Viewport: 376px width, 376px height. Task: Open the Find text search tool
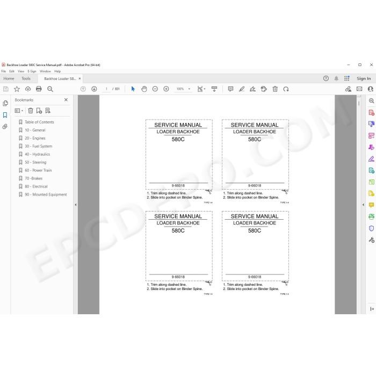[x=50, y=89]
